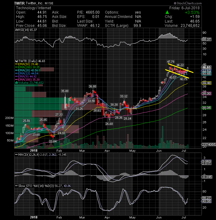Click the +3.53% percent change value
The height and width of the screenshot is (220, 216).
click(x=192, y=12)
